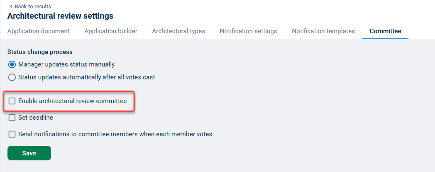The image size is (435, 172).
Task: Select 'Manager updates status manually' radio button
Action: [12, 64]
